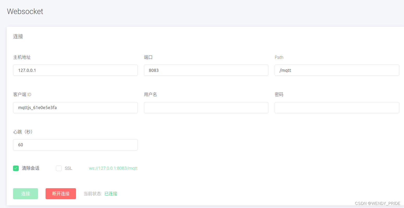
Task: Click inside the 端口 field showing 8083
Action: coord(206,70)
